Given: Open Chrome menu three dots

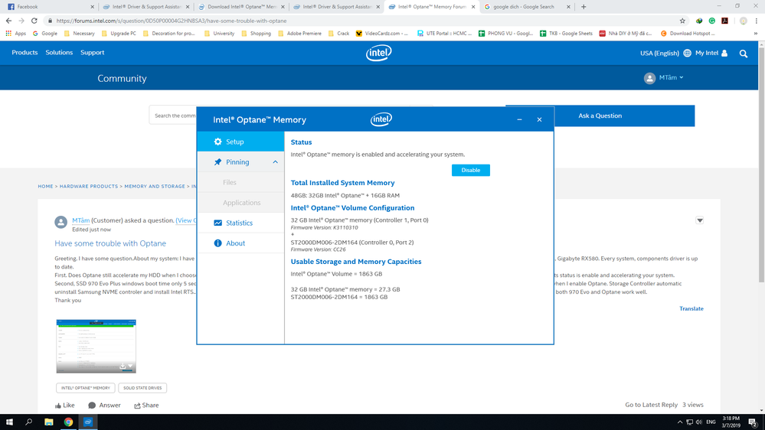Looking at the screenshot, I should (757, 21).
